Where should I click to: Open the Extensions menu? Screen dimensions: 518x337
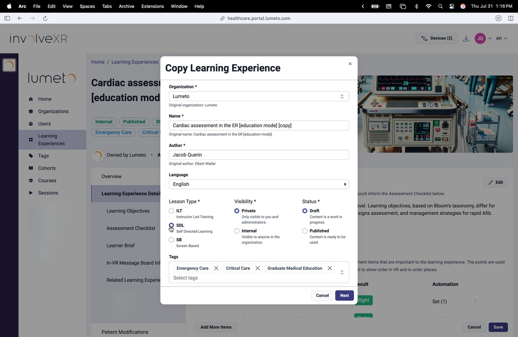click(152, 6)
